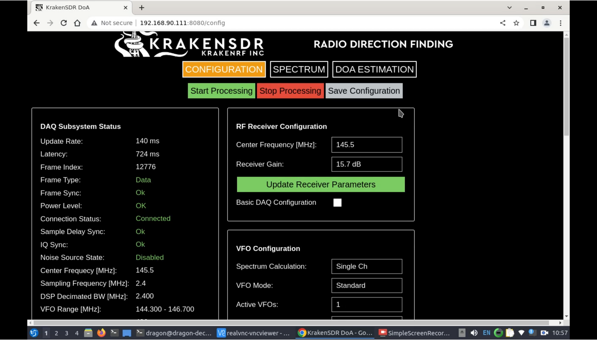The height and width of the screenshot is (340, 597).
Task: Go to browser home page icon
Action: [x=77, y=23]
